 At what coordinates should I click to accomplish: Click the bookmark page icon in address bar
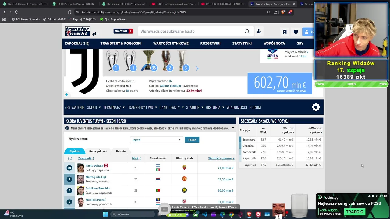[69, 12]
